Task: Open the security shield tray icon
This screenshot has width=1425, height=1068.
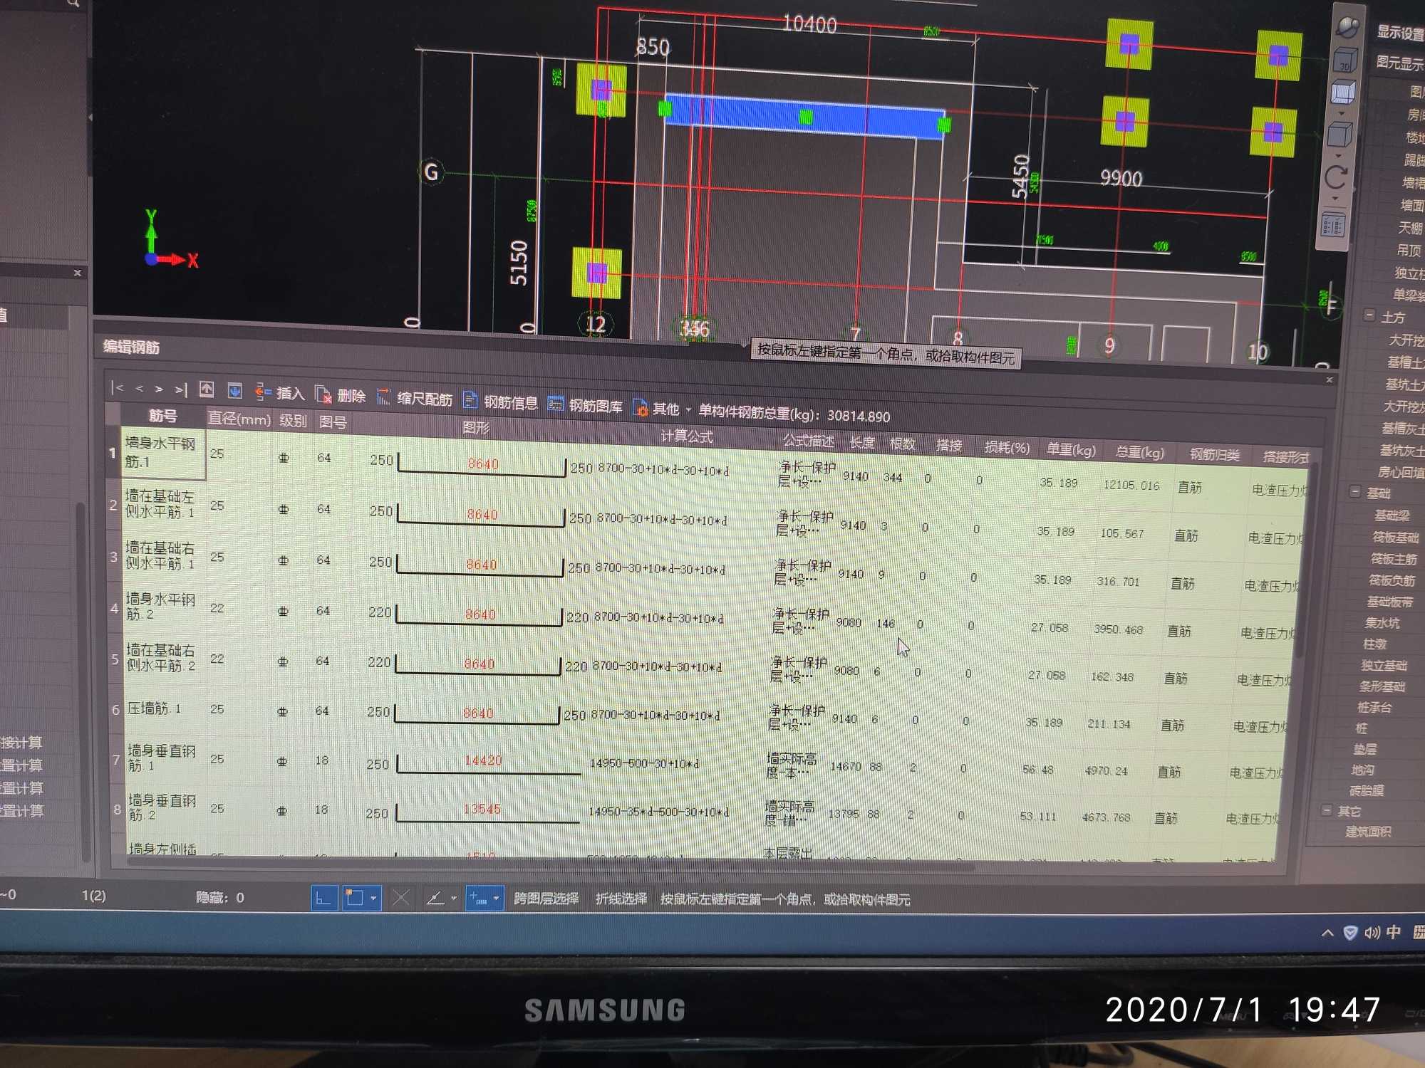Action: (1349, 933)
